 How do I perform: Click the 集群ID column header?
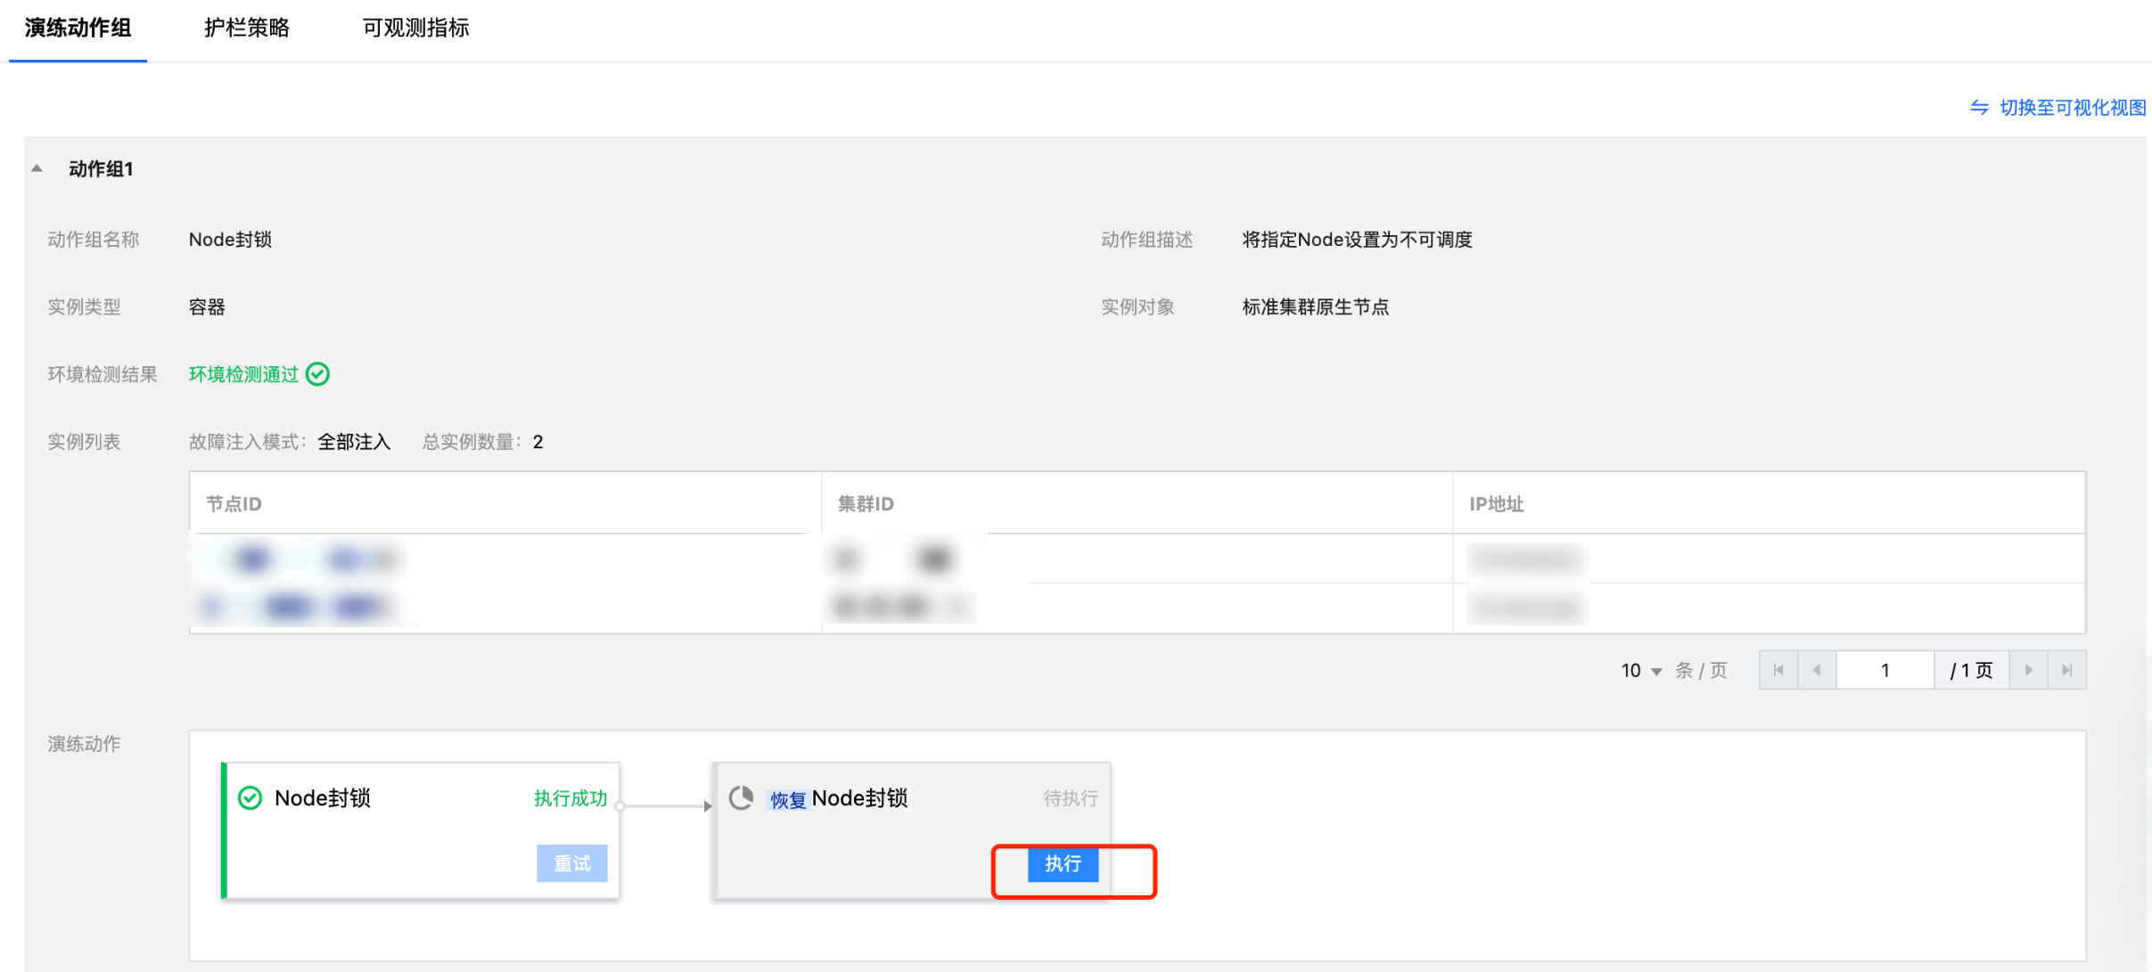865,504
